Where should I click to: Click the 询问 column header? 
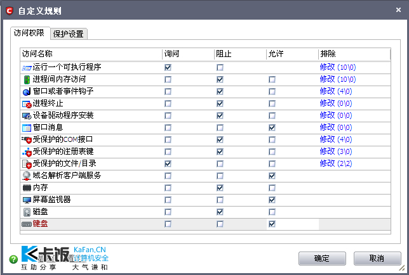(188, 54)
